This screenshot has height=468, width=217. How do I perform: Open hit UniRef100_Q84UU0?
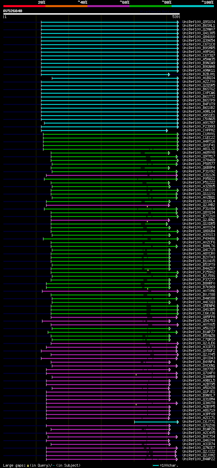[199, 37]
